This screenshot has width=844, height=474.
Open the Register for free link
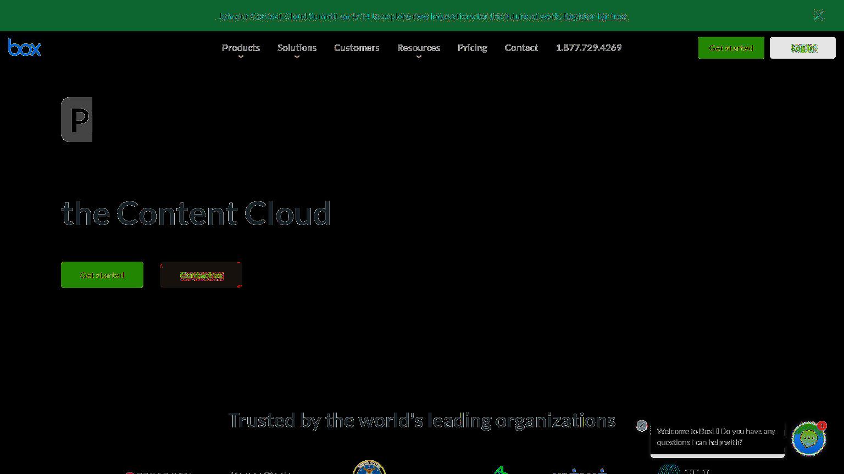595,16
